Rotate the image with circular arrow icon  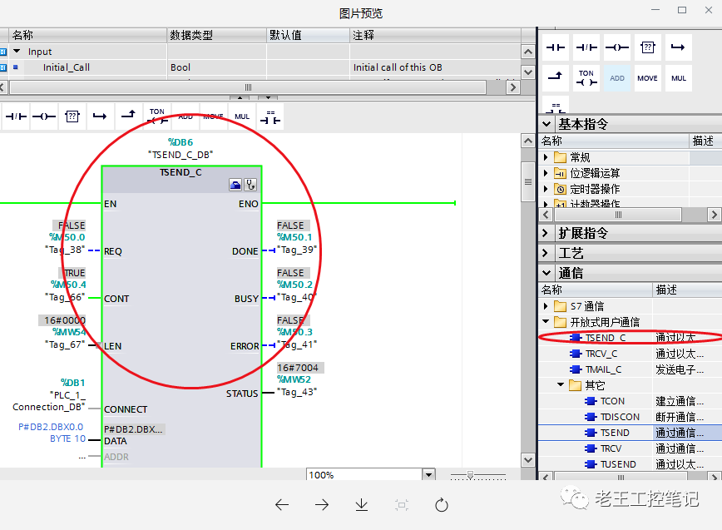pyautogui.click(x=442, y=505)
